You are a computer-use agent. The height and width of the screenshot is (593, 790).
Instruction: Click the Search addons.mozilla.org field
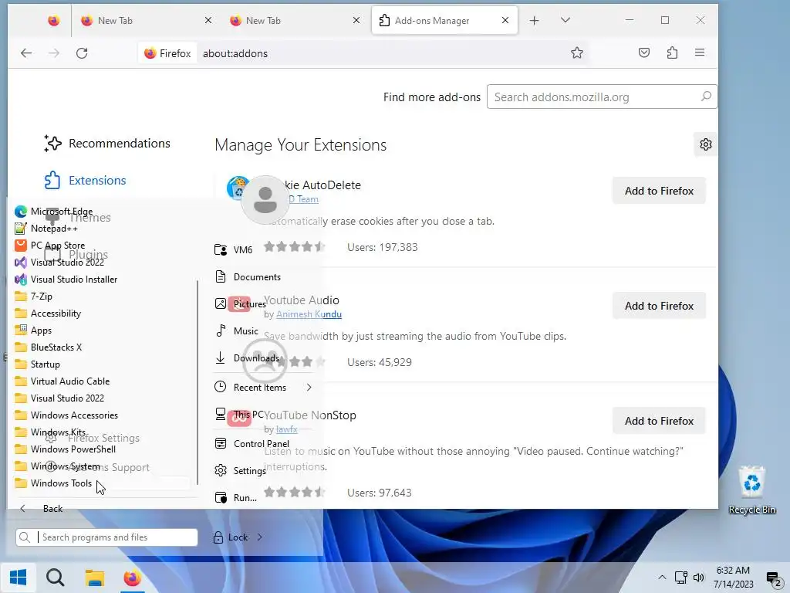(602, 97)
